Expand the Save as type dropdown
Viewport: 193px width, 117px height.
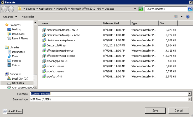190,99
